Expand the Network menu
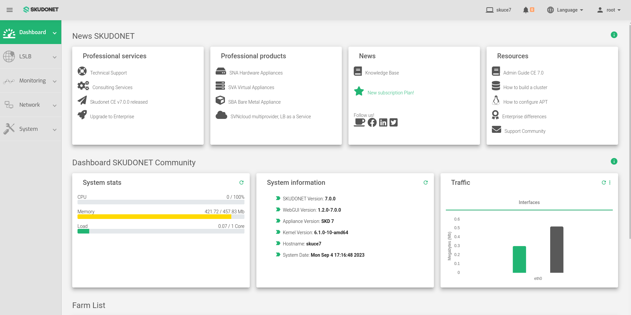631x315 pixels. click(30, 105)
